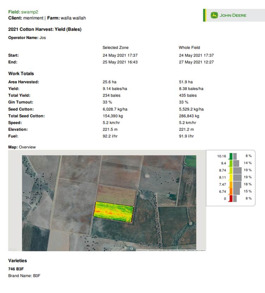Click the Varieties section heading
This screenshot has width=265, height=293.
[x=18, y=261]
